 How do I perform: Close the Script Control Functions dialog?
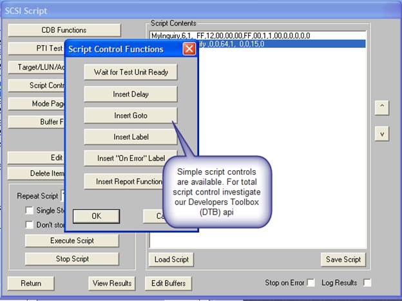point(189,49)
